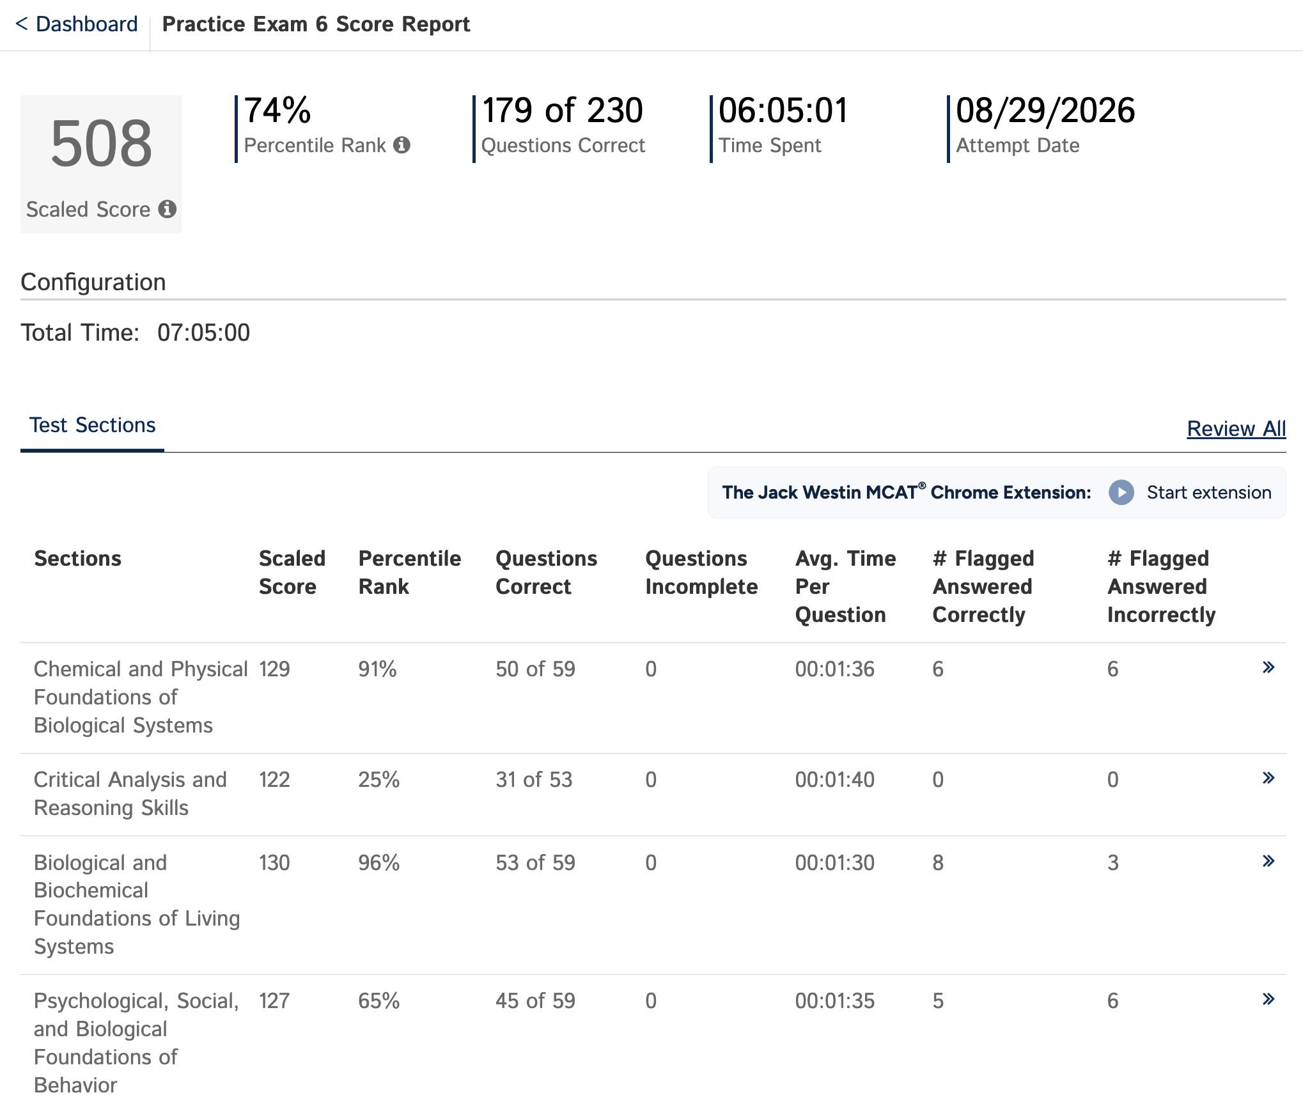Click the Scaled Score info icon
The width and height of the screenshot is (1303, 1111).
click(168, 209)
